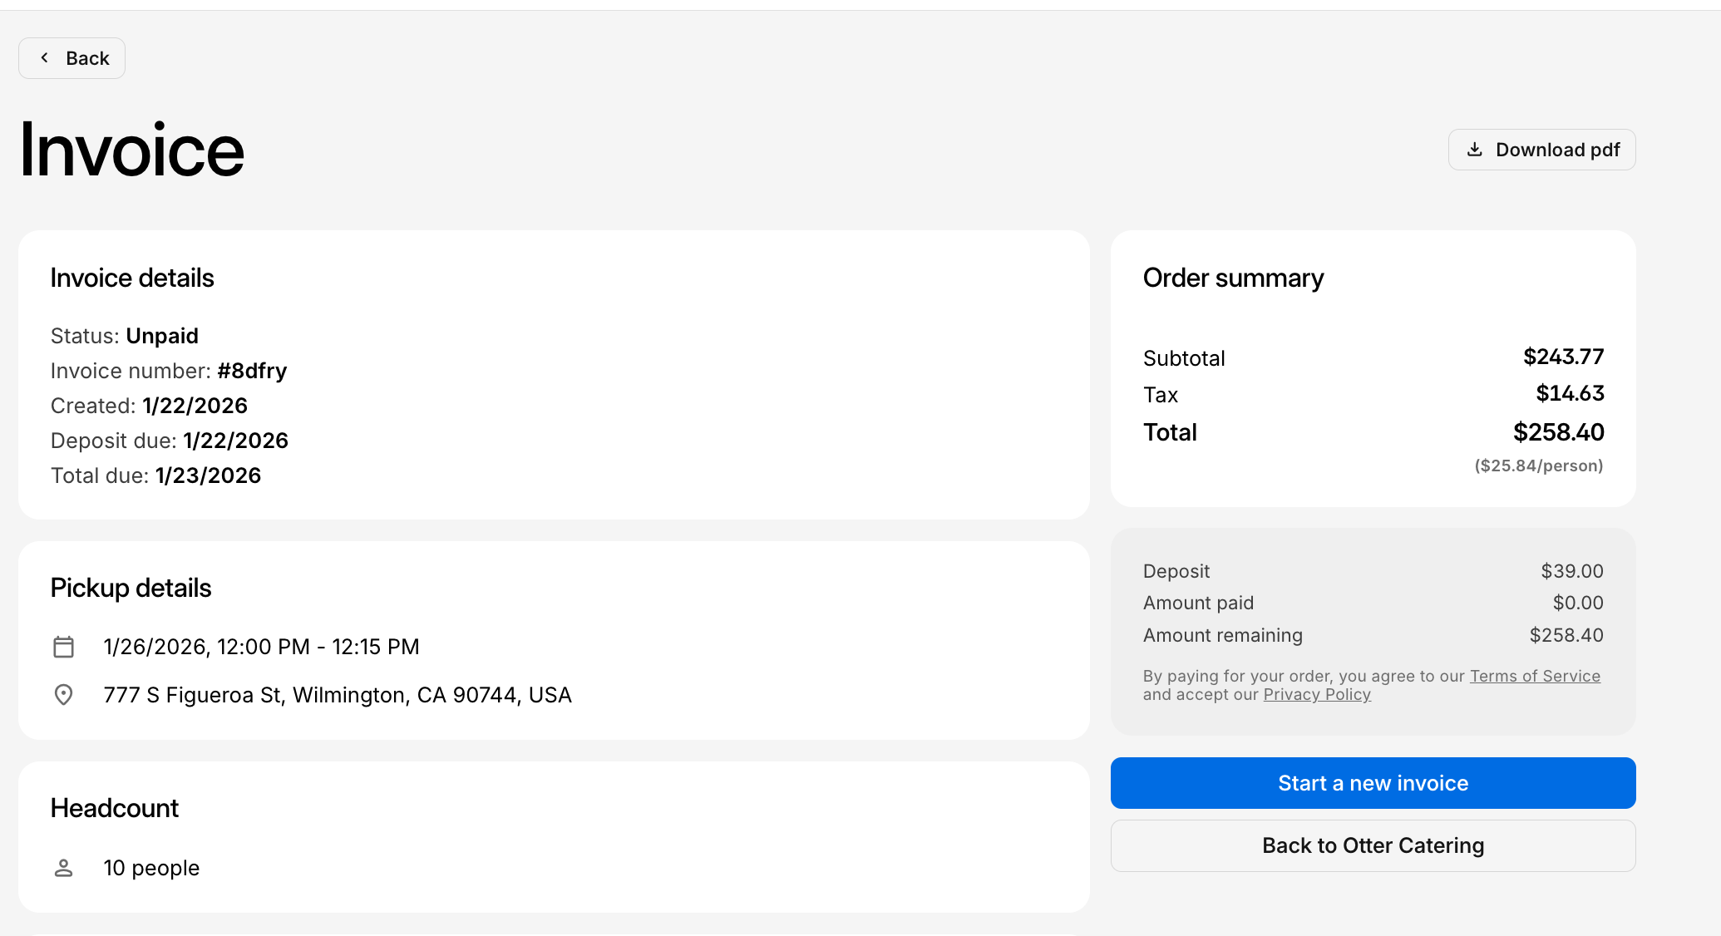Click Back to Otter Catering
The height and width of the screenshot is (936, 1721).
[x=1372, y=845]
